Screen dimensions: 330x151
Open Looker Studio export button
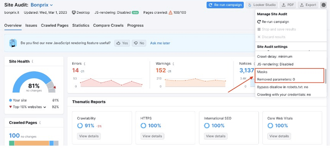tap(261, 5)
